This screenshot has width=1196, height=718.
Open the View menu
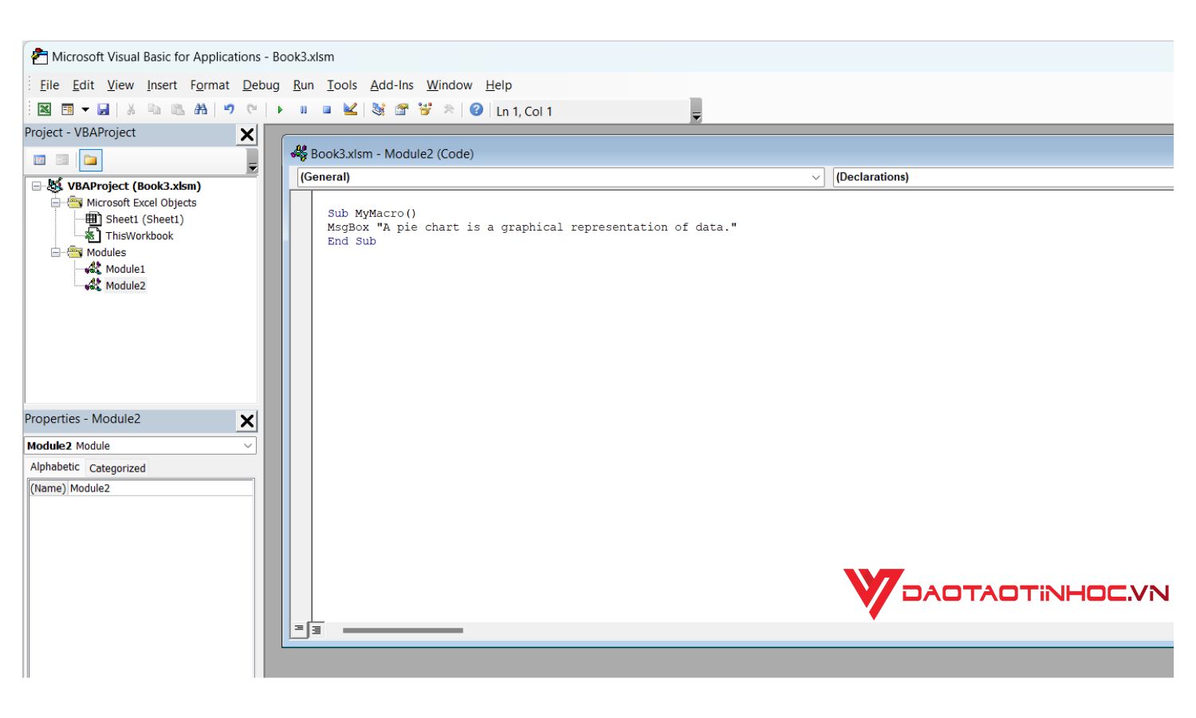[x=120, y=85]
